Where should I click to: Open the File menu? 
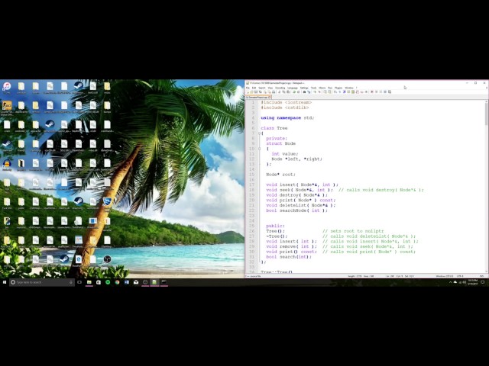coord(248,88)
